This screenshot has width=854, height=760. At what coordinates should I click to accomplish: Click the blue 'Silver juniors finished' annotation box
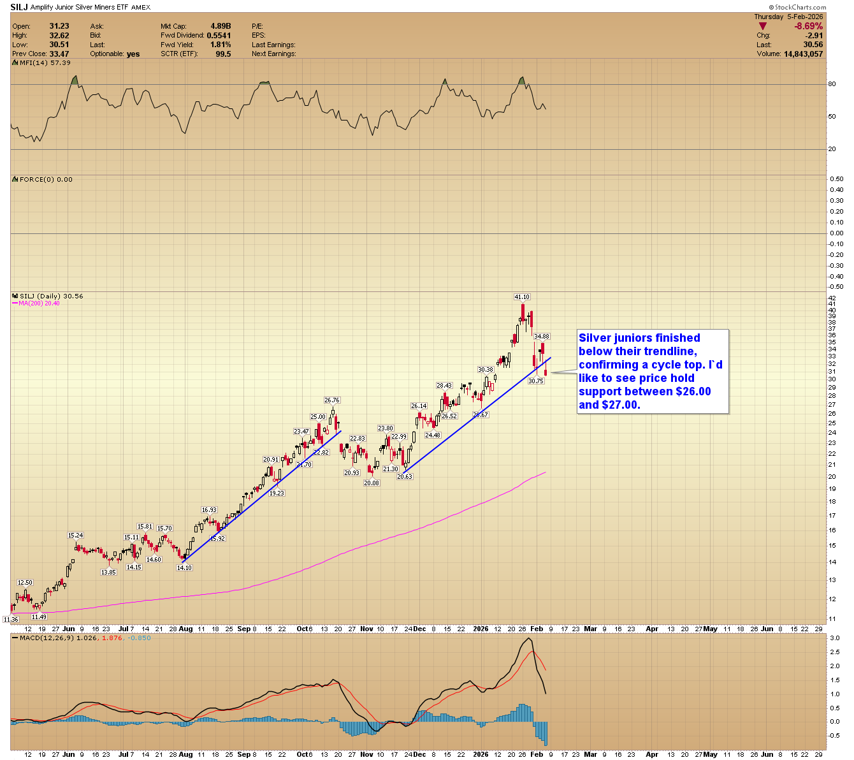(653, 371)
